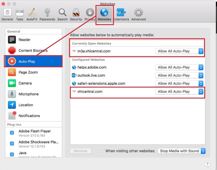
Task: Click the globe favicon beside safari-extensions.apple.com
Action: pyautogui.click(x=74, y=83)
